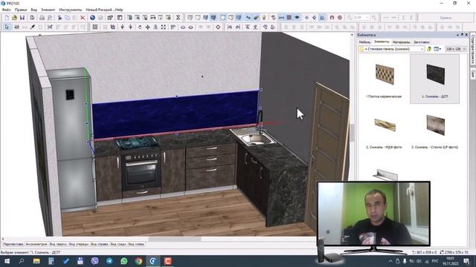Click the first ellipse icon in the second toolbar
The width and height of the screenshot is (476, 267).
point(183,27)
